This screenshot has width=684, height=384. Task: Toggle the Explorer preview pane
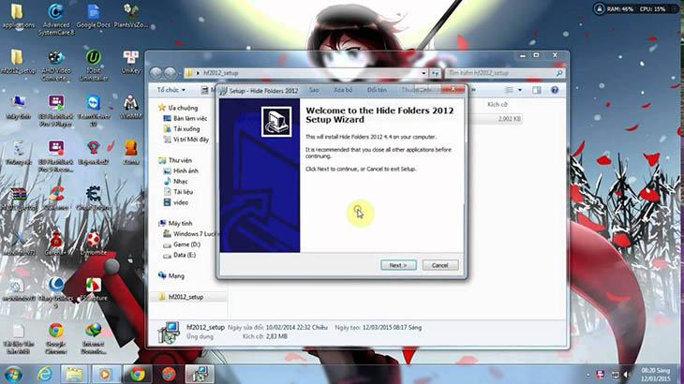coord(537,90)
